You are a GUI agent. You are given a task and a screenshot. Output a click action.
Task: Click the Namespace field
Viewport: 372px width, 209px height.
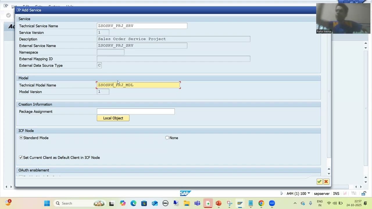click(110, 52)
